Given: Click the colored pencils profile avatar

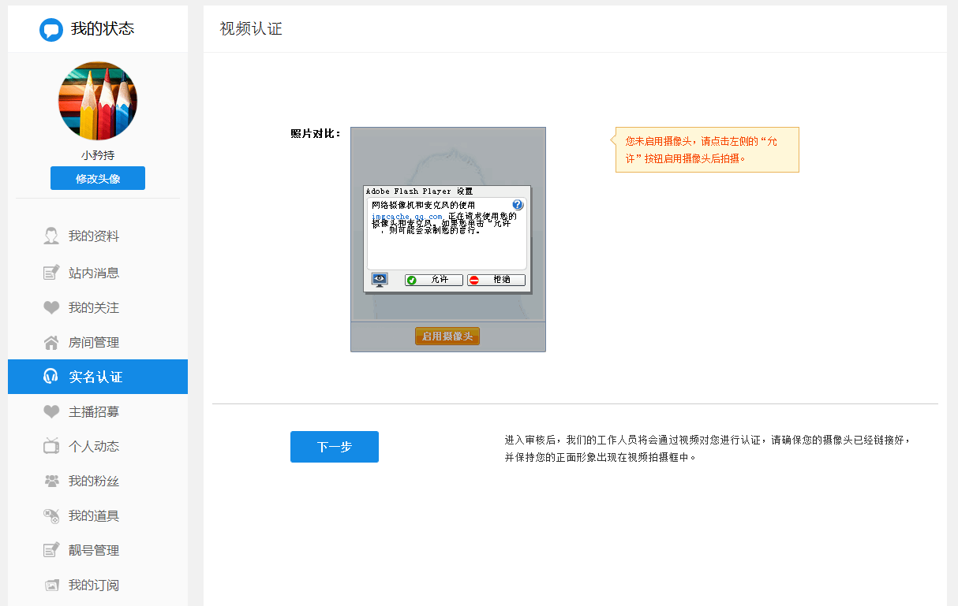Looking at the screenshot, I should (98, 102).
